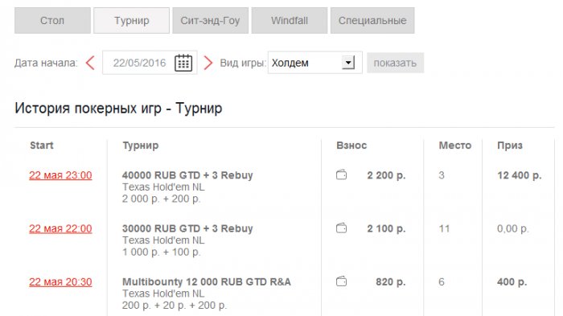Click the Приз column header

[x=510, y=146]
